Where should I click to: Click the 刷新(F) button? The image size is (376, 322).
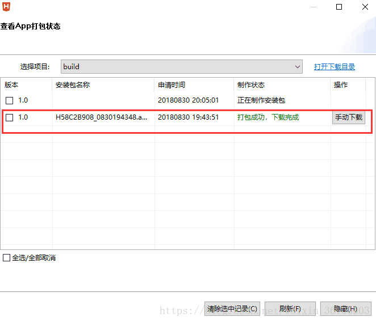pos(290,308)
